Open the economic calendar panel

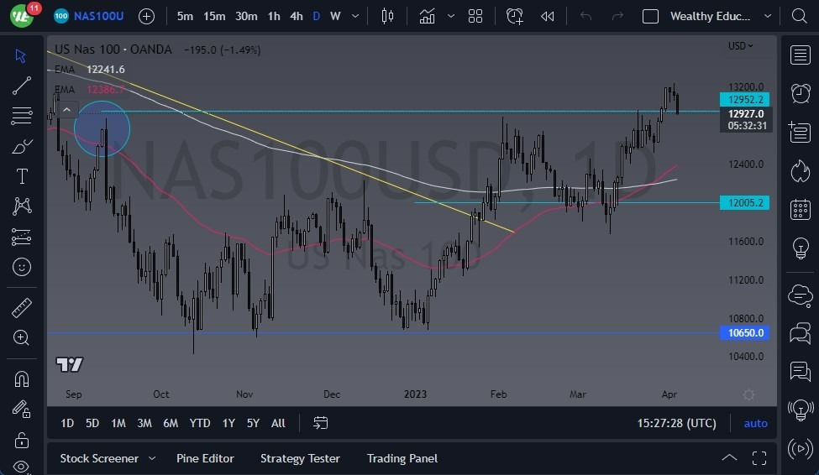tap(801, 209)
